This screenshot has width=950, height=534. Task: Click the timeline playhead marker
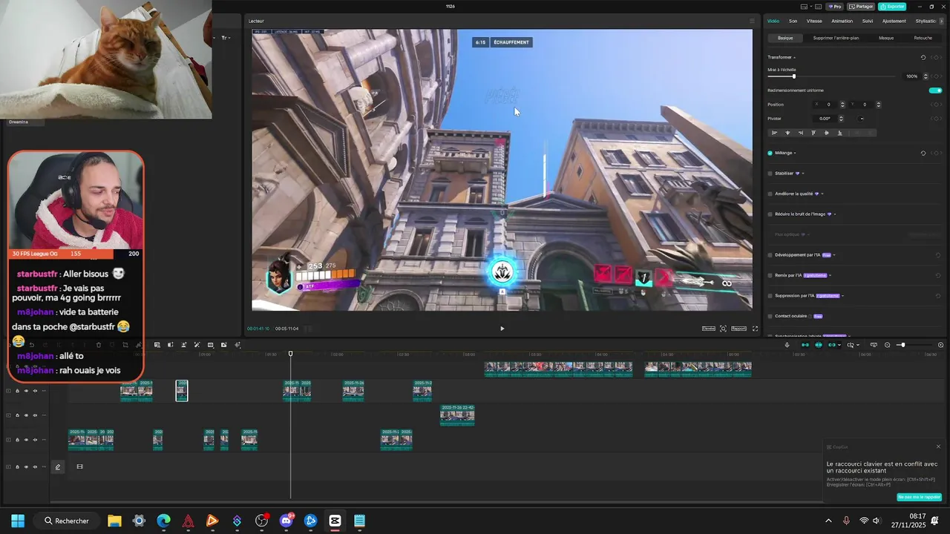[x=290, y=354]
